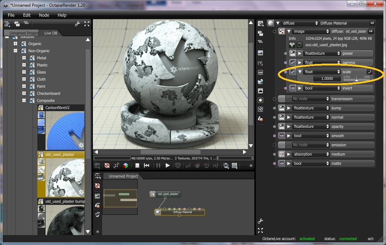Click the render target icon atop inspector sidebar

pyautogui.click(x=260, y=23)
